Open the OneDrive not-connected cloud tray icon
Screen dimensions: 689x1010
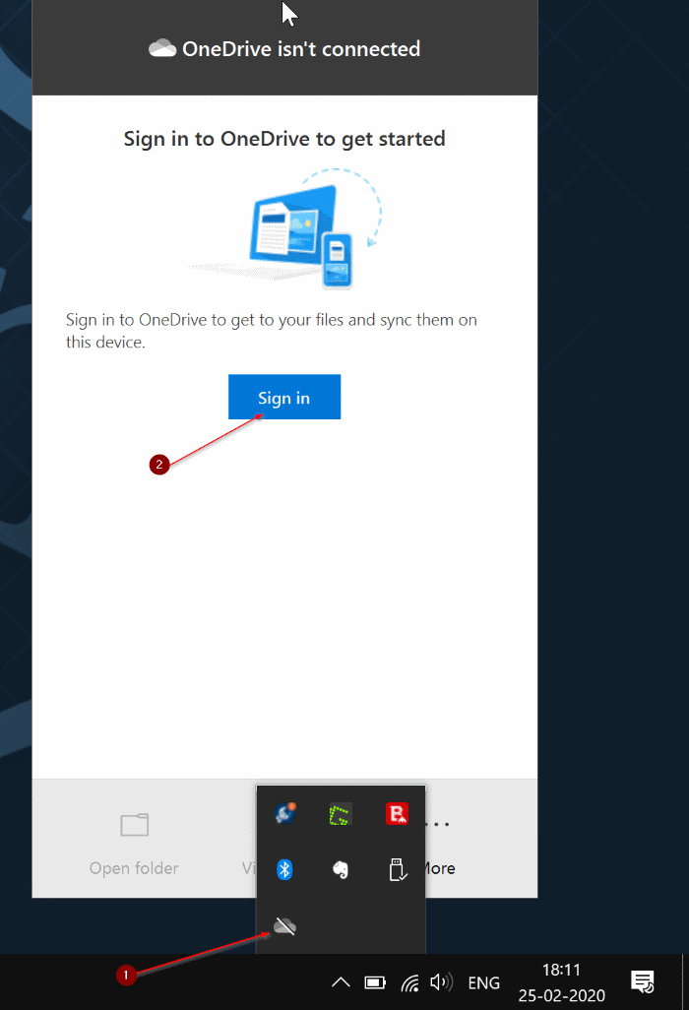coord(284,926)
